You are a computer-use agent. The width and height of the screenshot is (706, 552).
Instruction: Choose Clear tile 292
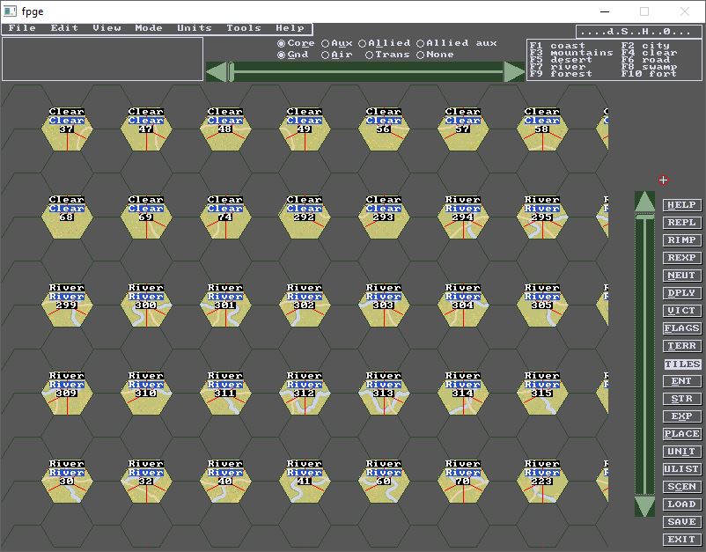point(305,217)
